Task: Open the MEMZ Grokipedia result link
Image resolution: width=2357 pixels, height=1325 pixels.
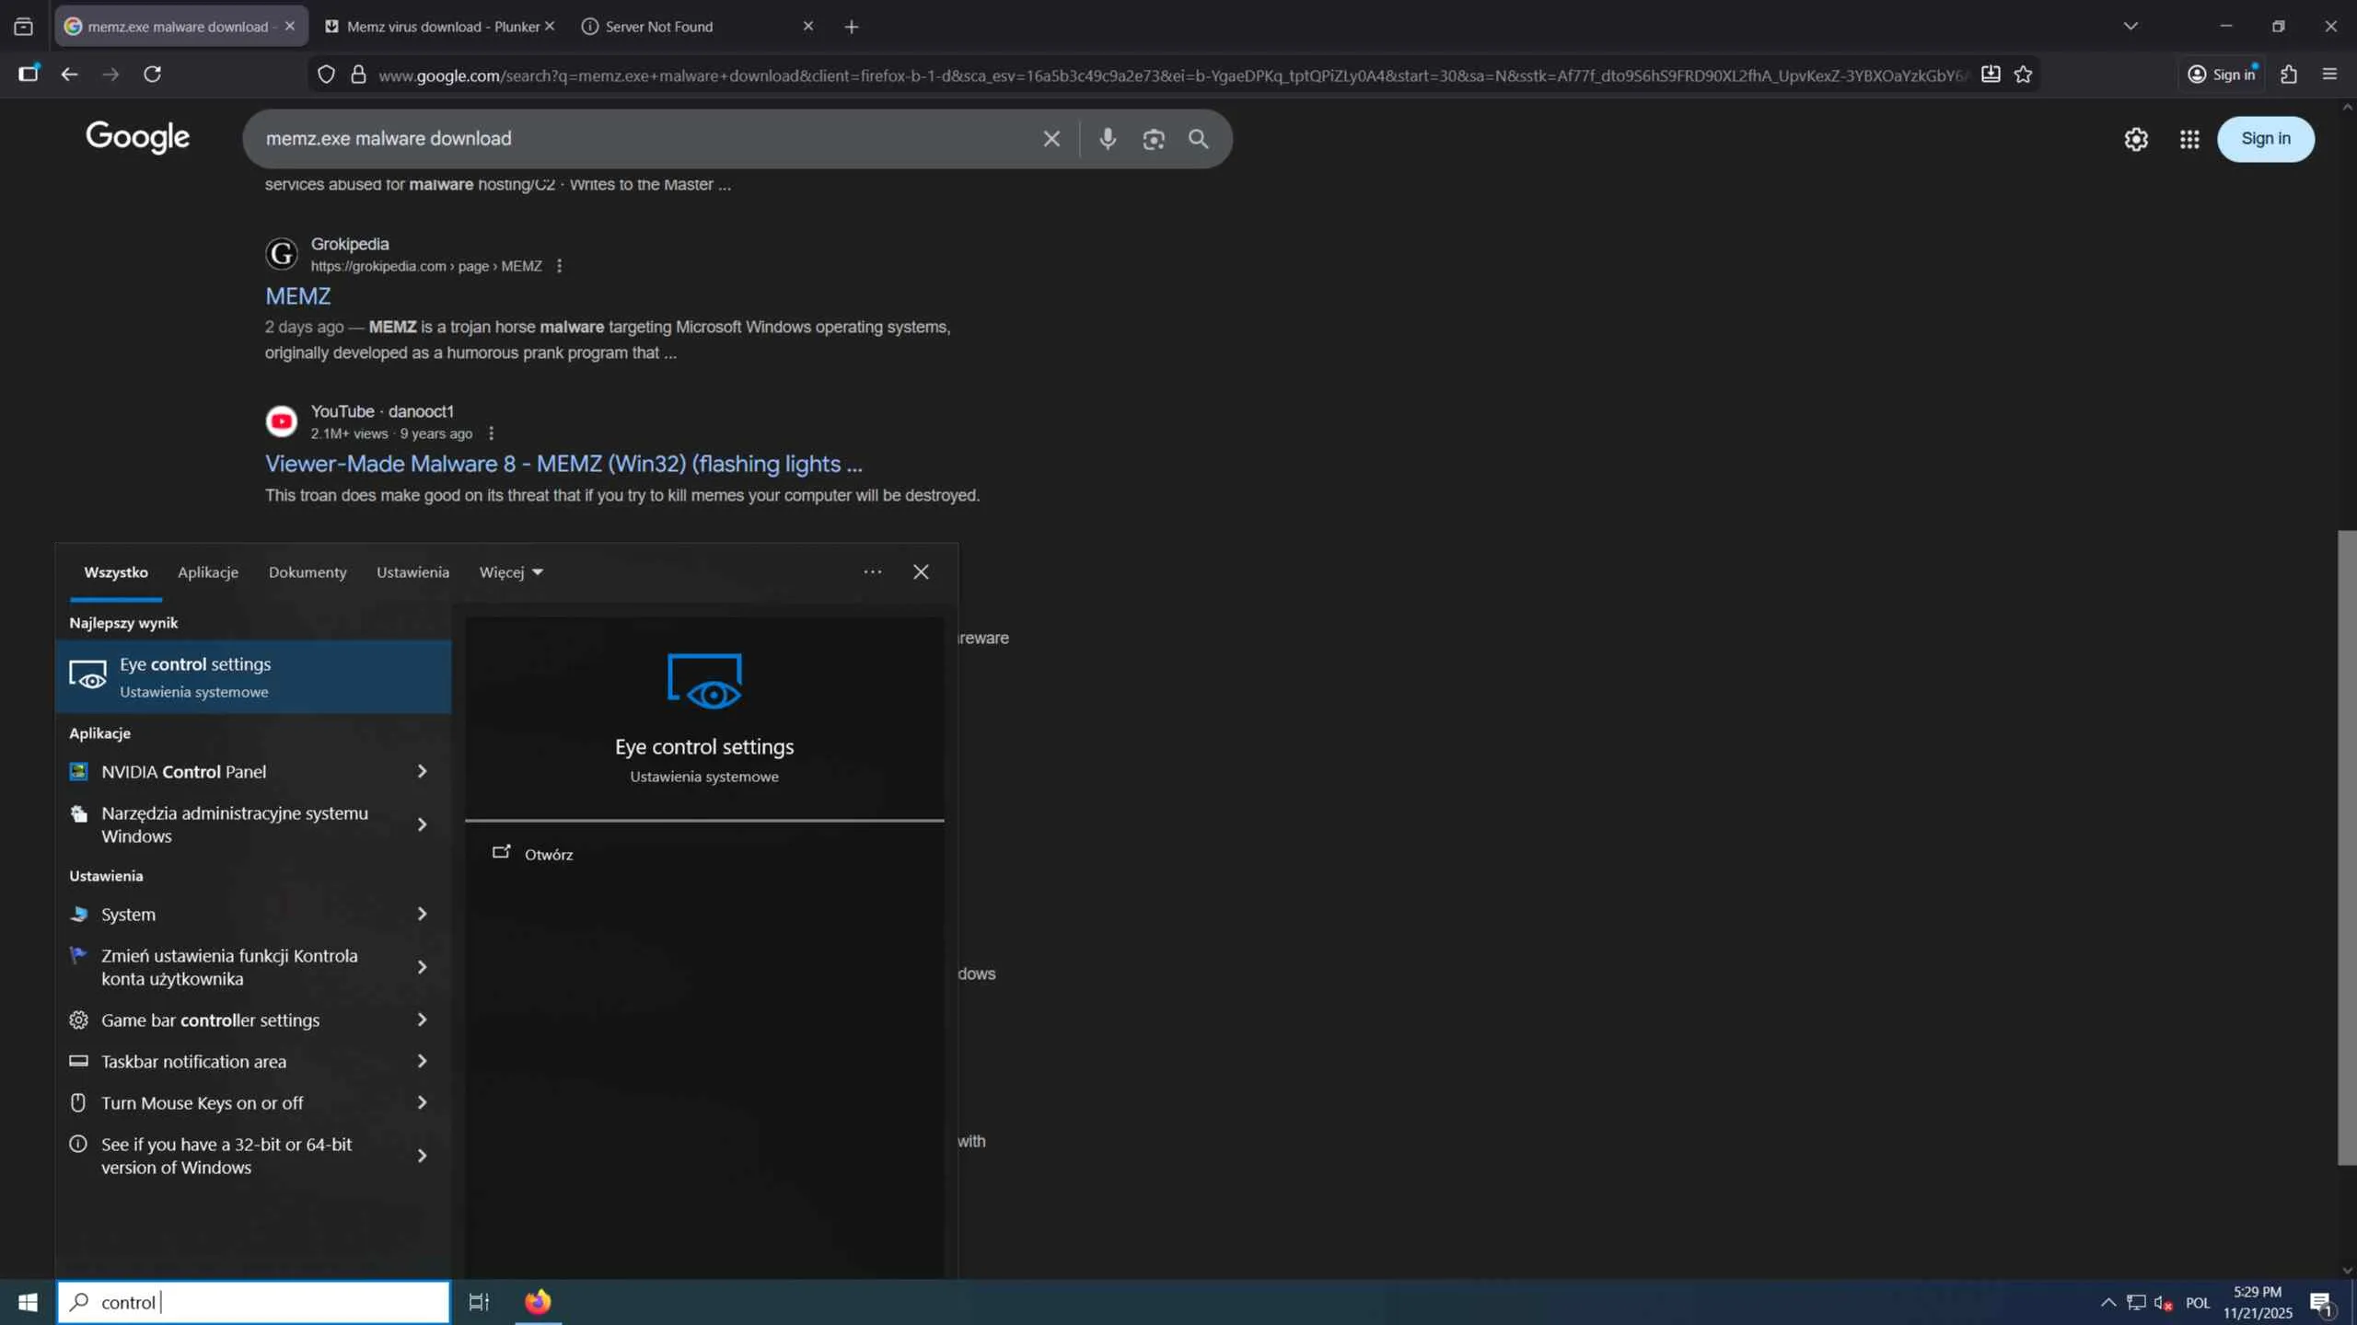Action: click(297, 296)
